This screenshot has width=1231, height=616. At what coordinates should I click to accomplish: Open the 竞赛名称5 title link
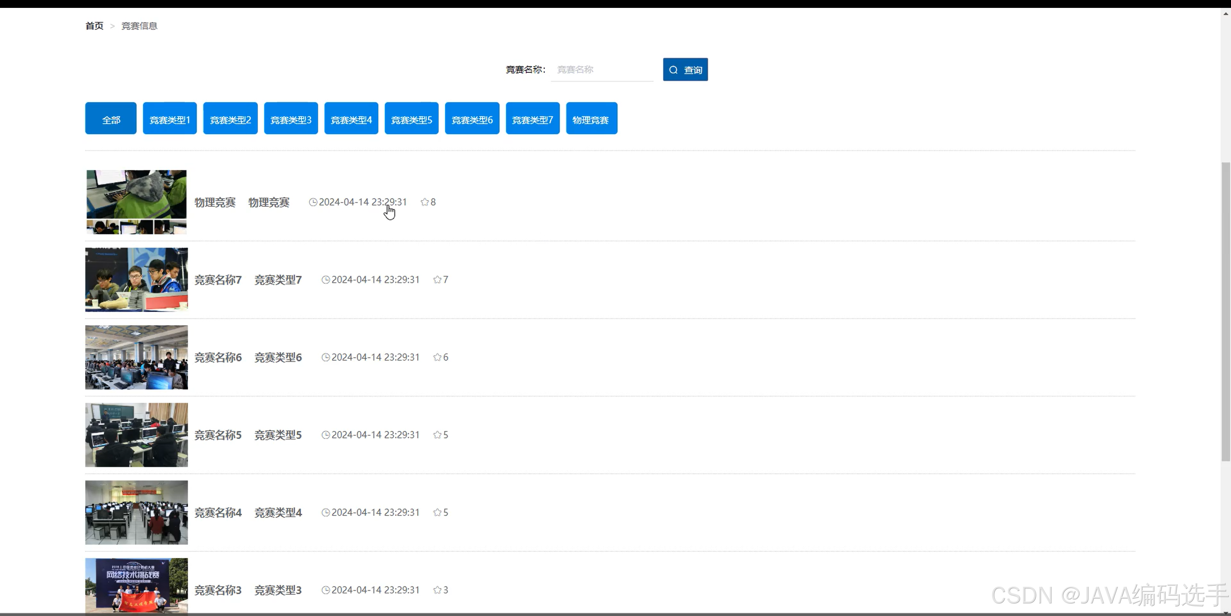(x=218, y=435)
